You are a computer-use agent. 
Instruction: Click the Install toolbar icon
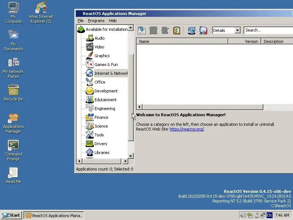pyautogui.click(x=142, y=30)
